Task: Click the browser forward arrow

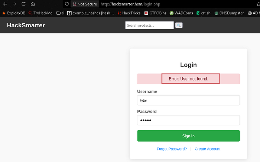Action: [14, 4]
